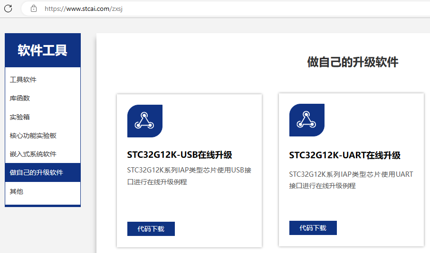View site info via the lock icon
The image size is (430, 253).
click(34, 9)
